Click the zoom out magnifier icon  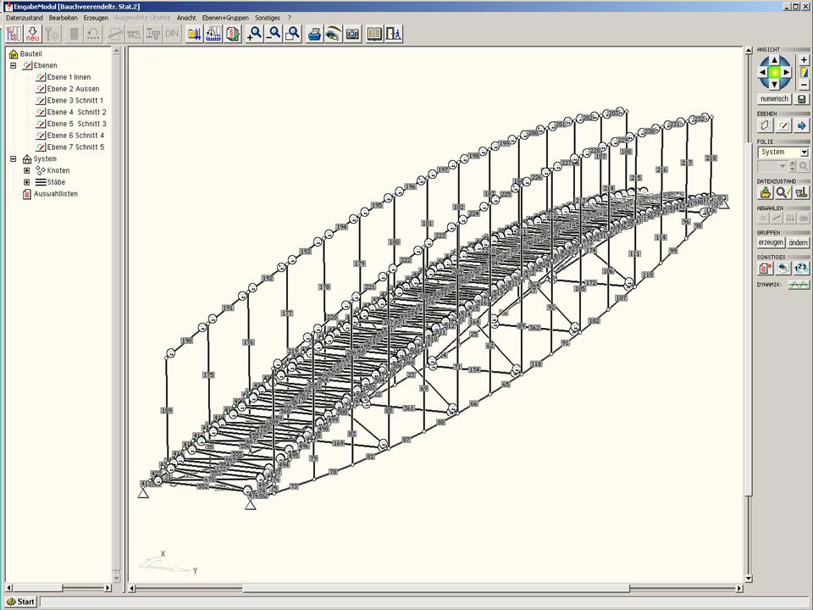274,34
